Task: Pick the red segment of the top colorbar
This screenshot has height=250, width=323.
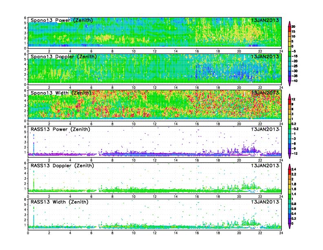Action: [x=290, y=29]
